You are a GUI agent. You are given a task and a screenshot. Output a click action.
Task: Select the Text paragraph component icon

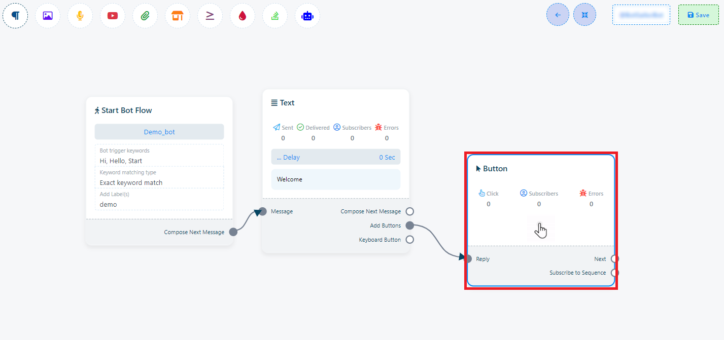[x=15, y=16]
